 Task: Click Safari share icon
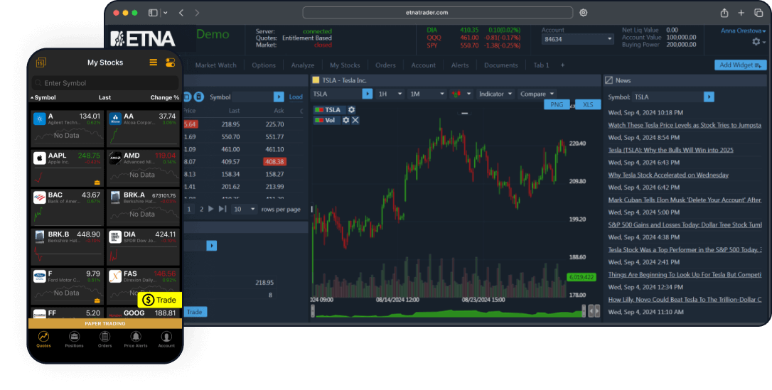coord(724,13)
